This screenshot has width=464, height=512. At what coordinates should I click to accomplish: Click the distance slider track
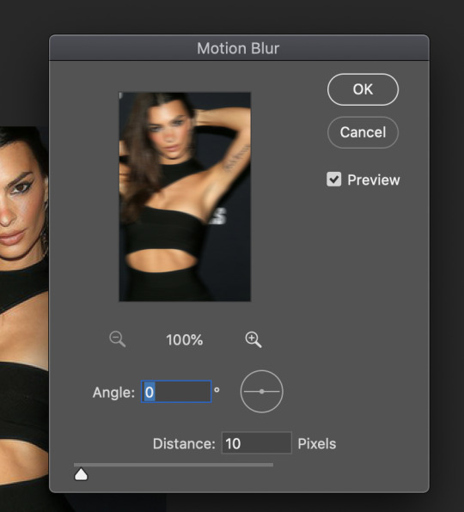point(174,465)
